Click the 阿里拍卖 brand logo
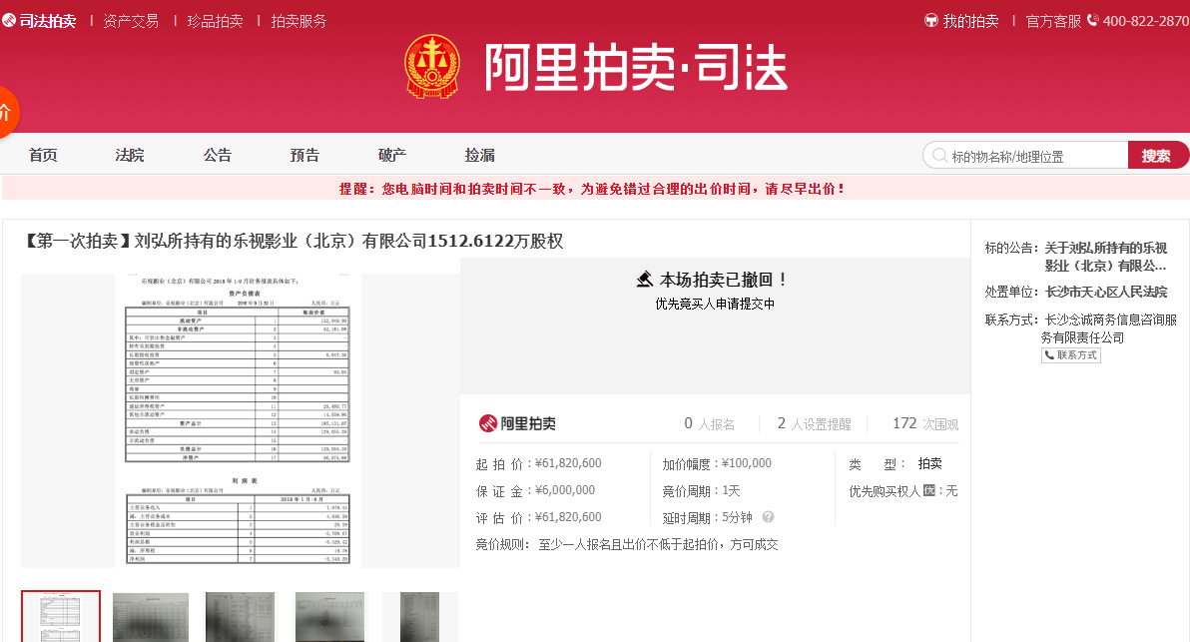The image size is (1190, 642). pos(517,423)
